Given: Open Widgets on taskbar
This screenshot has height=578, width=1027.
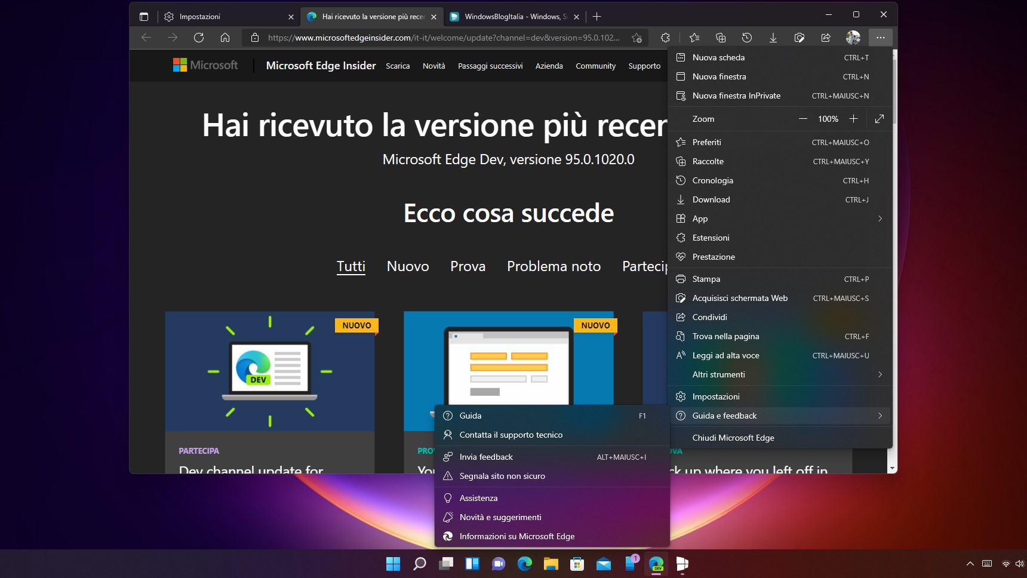Looking at the screenshot, I should pos(472,564).
